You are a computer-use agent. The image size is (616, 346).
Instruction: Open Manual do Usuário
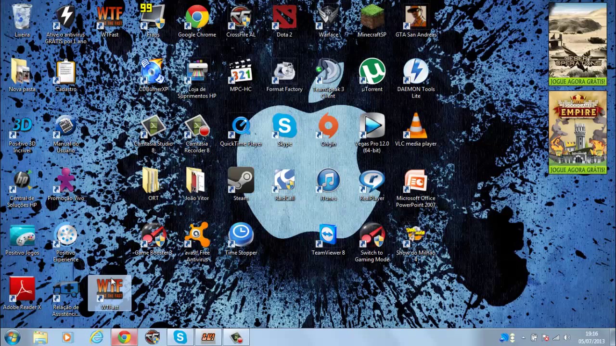[x=66, y=133]
